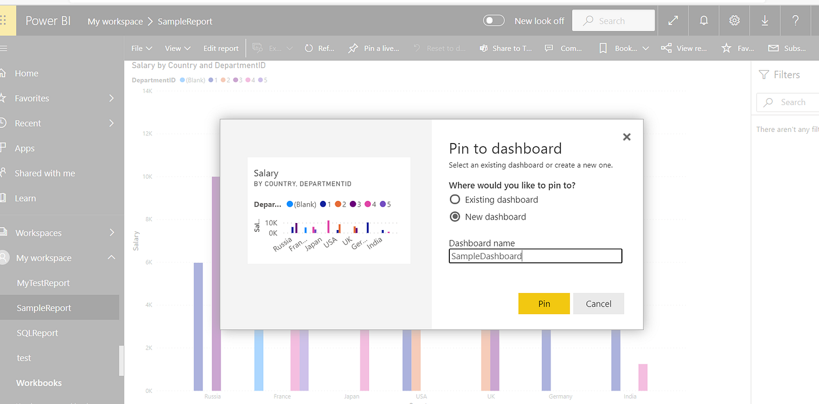Open the Help question mark icon
Screen dimensions: 819x404
[795, 20]
